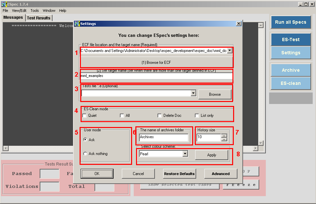Toggle the Quiet checkbox

[x=85, y=115]
